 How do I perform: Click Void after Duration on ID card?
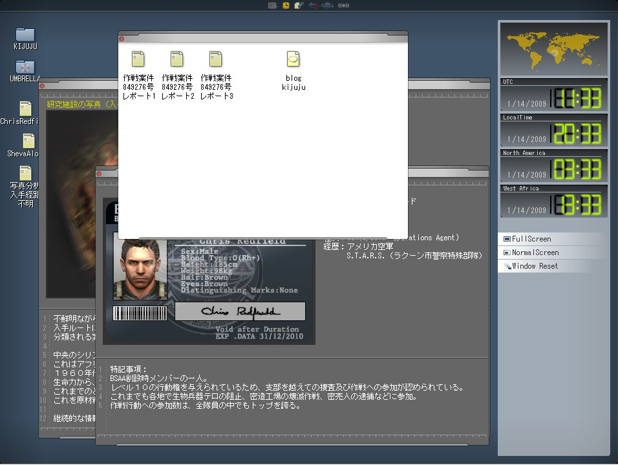click(257, 329)
